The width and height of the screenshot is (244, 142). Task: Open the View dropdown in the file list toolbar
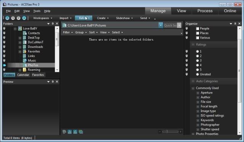point(105,32)
